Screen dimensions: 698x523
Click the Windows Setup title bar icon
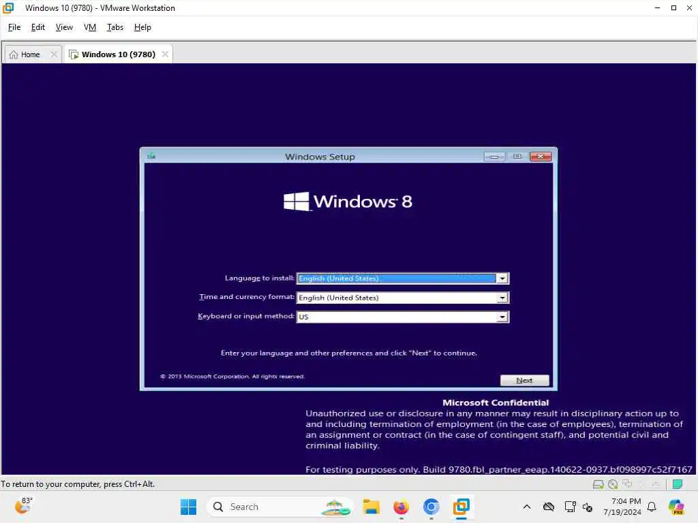pos(151,156)
